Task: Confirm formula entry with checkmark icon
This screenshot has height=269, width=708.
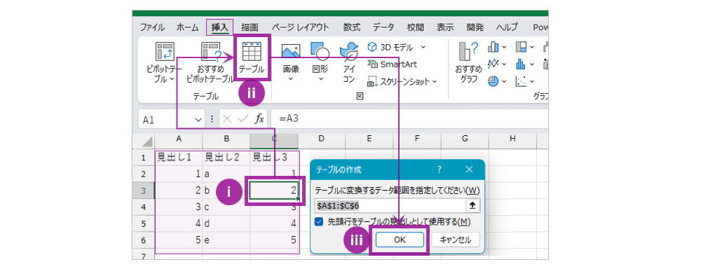Action: pyautogui.click(x=243, y=118)
